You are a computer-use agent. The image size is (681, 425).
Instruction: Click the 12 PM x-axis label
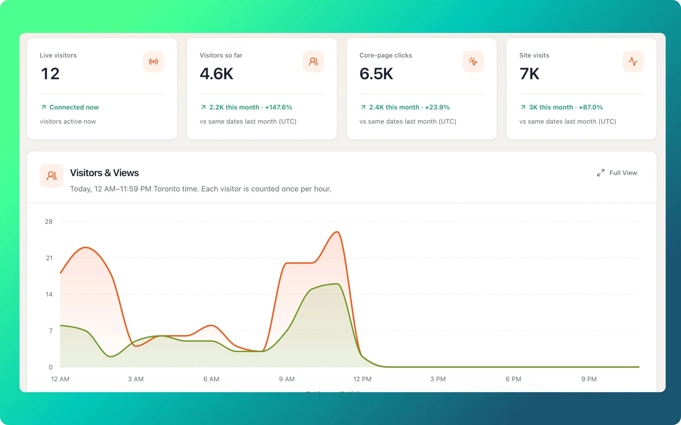[362, 379]
